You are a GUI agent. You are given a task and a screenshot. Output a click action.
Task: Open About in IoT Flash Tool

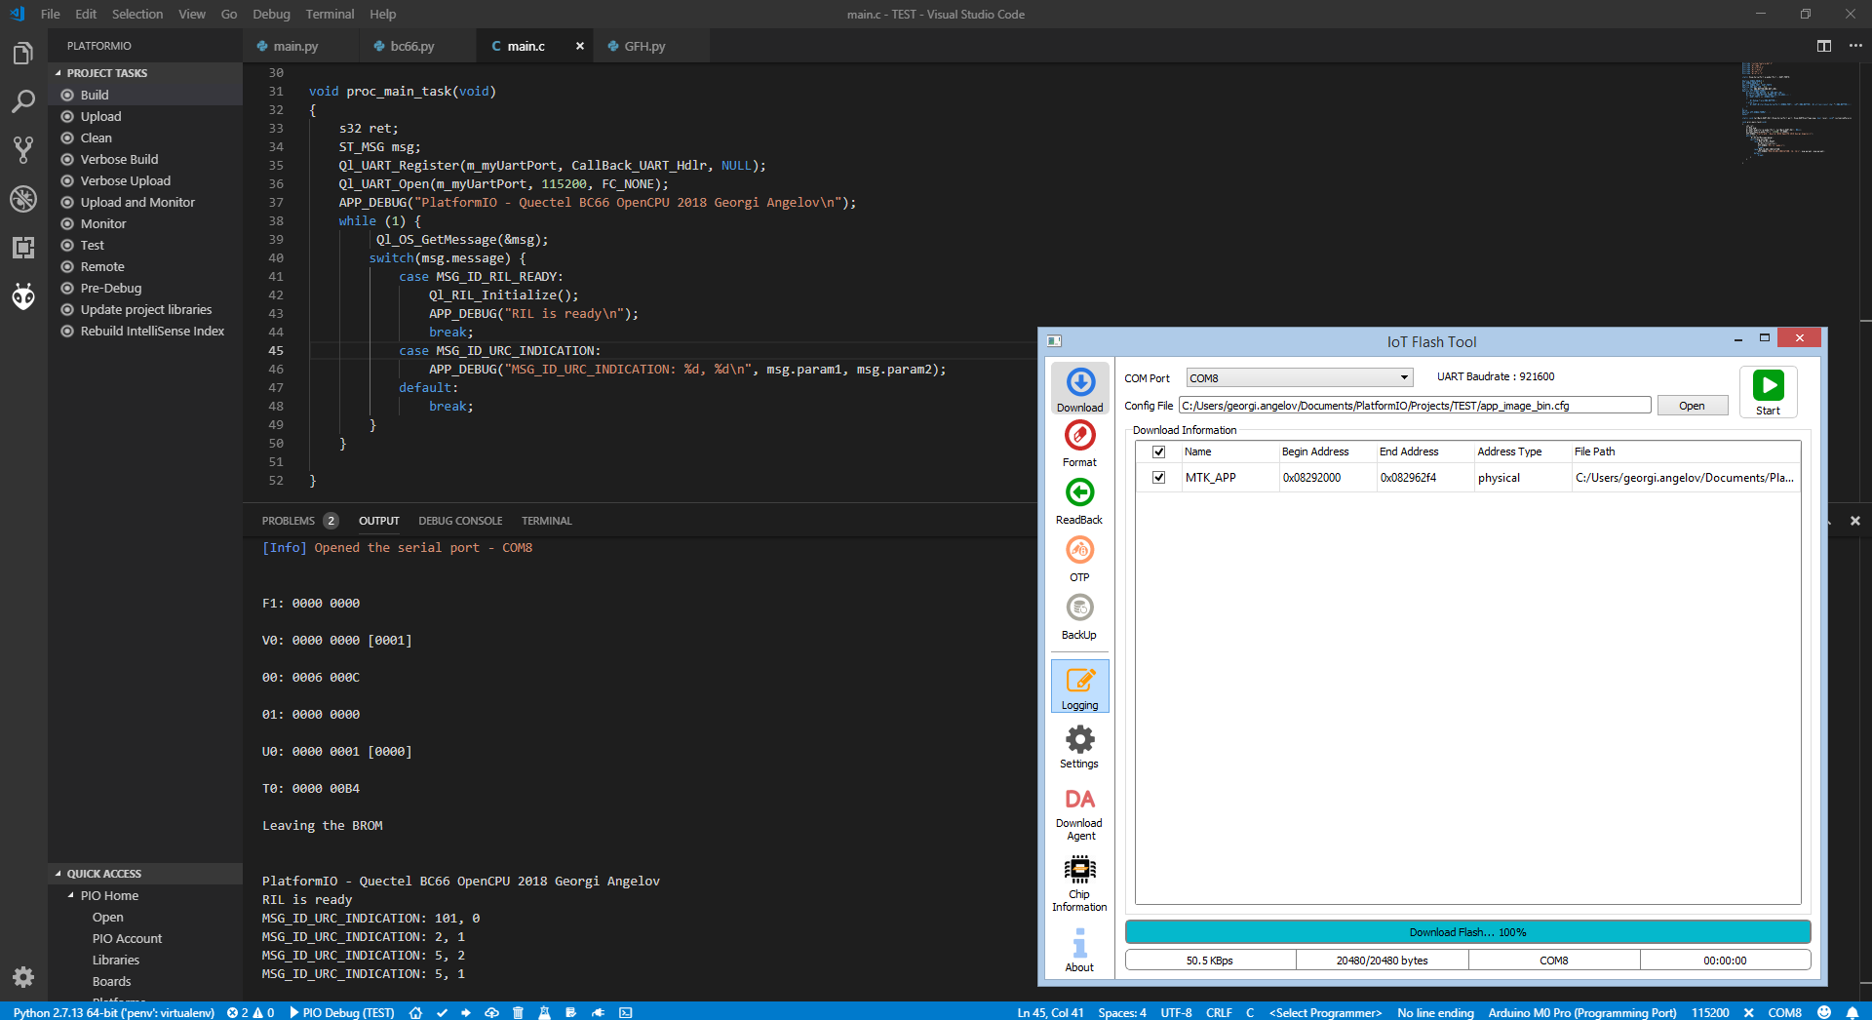point(1079,951)
